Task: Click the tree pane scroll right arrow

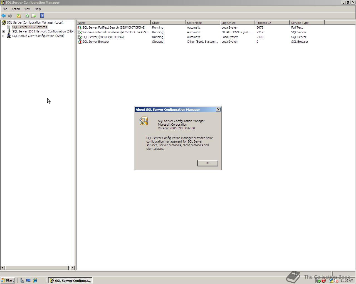Action: tap(73, 268)
